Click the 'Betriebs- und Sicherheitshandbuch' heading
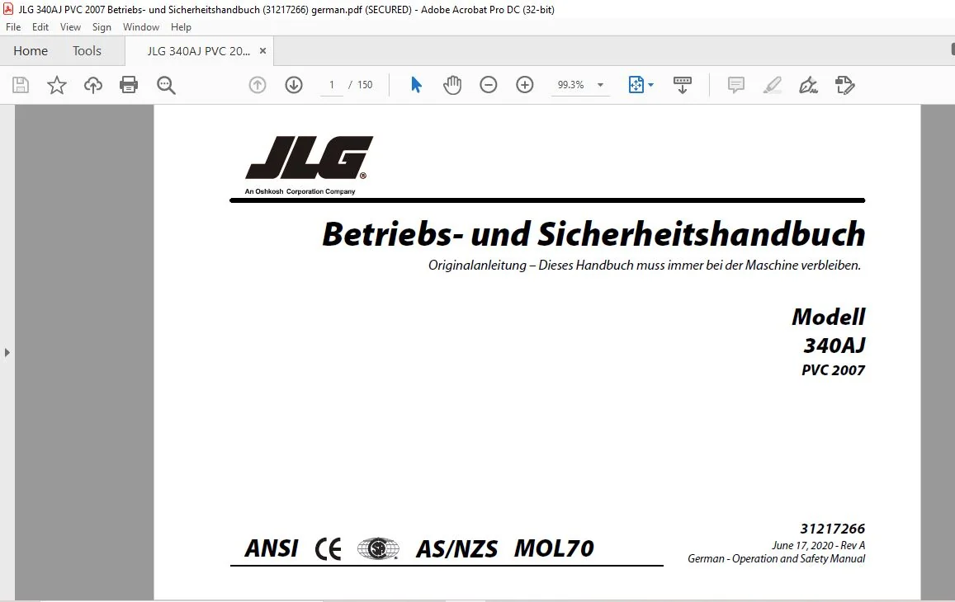955x602 pixels. (593, 234)
